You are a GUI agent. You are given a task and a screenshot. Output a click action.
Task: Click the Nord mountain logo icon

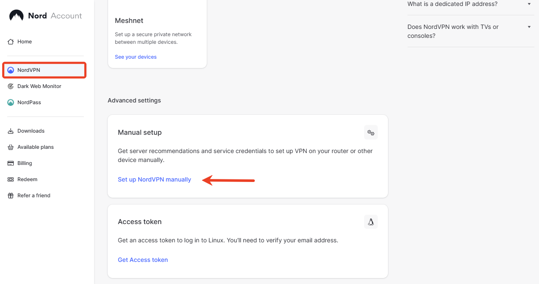pos(16,16)
